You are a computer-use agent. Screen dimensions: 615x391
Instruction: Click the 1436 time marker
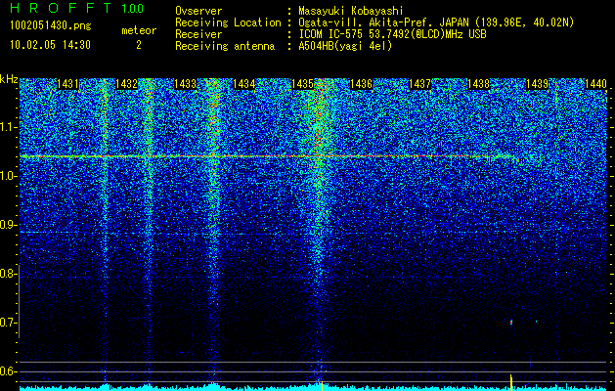point(361,84)
